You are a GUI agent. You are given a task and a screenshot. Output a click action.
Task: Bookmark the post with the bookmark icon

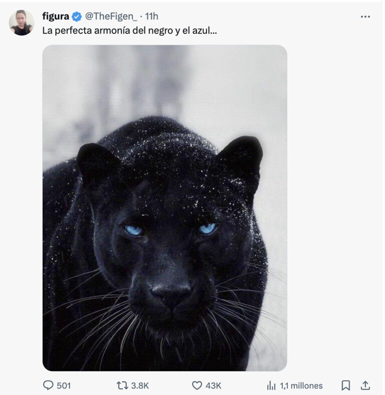[346, 385]
